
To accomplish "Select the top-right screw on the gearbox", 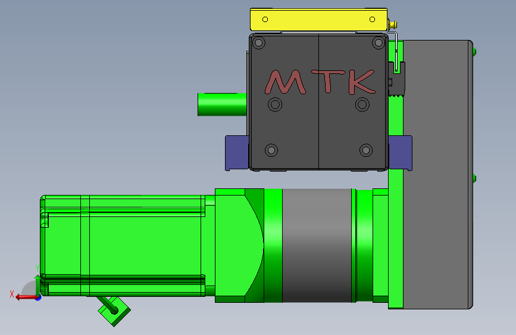I will coord(378,42).
